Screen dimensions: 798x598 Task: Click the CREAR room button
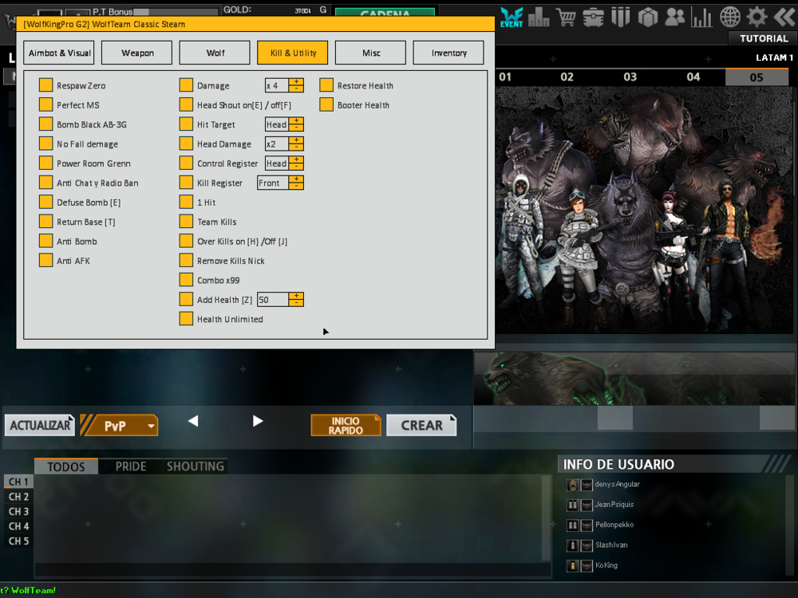pos(421,426)
